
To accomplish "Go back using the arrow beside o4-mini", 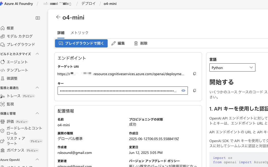I will coord(58,17).
